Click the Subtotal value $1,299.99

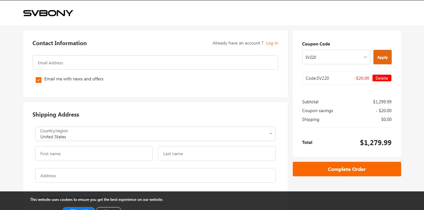[382, 102]
